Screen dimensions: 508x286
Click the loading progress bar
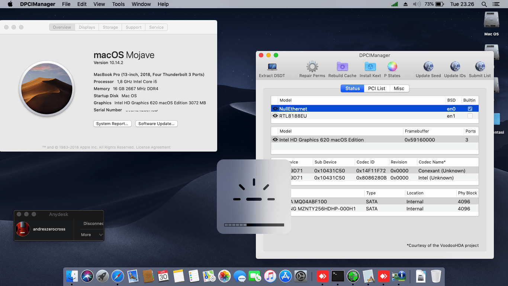[254, 225]
